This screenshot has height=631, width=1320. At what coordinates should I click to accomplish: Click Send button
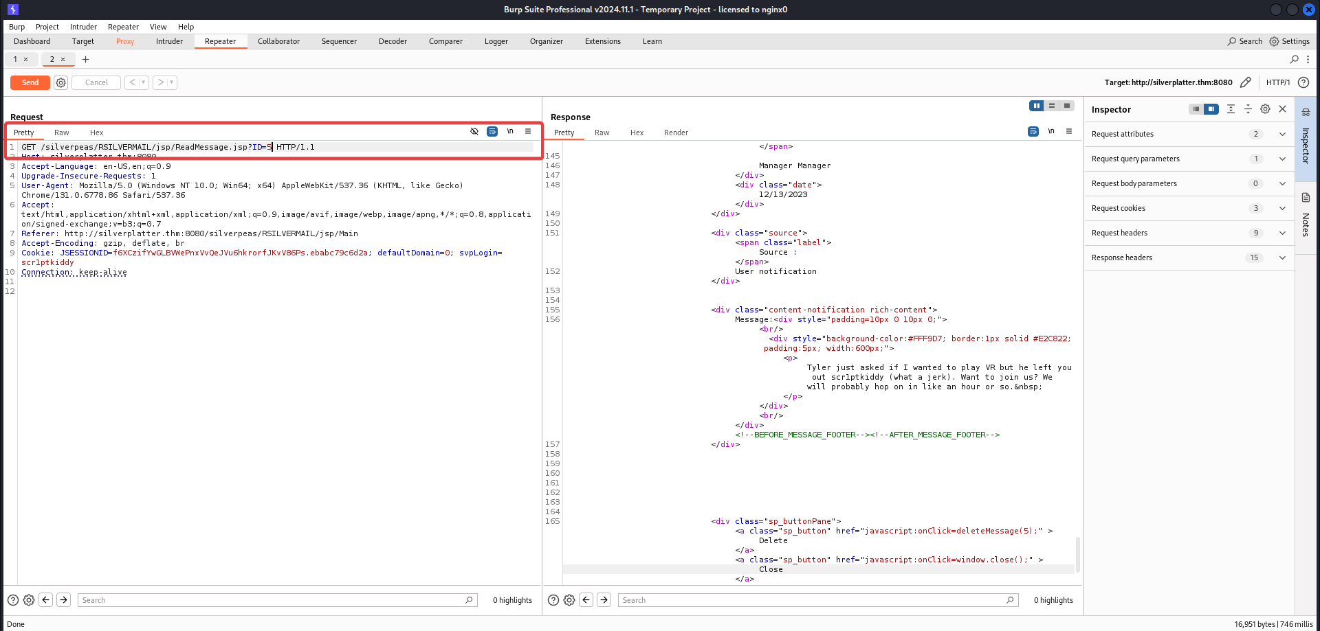pos(30,82)
